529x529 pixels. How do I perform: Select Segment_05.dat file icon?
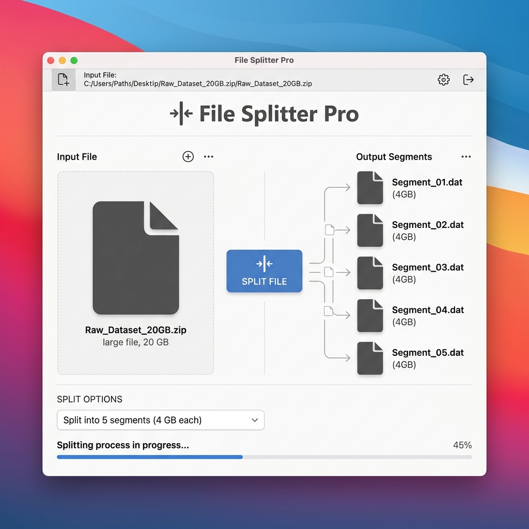coord(370,358)
